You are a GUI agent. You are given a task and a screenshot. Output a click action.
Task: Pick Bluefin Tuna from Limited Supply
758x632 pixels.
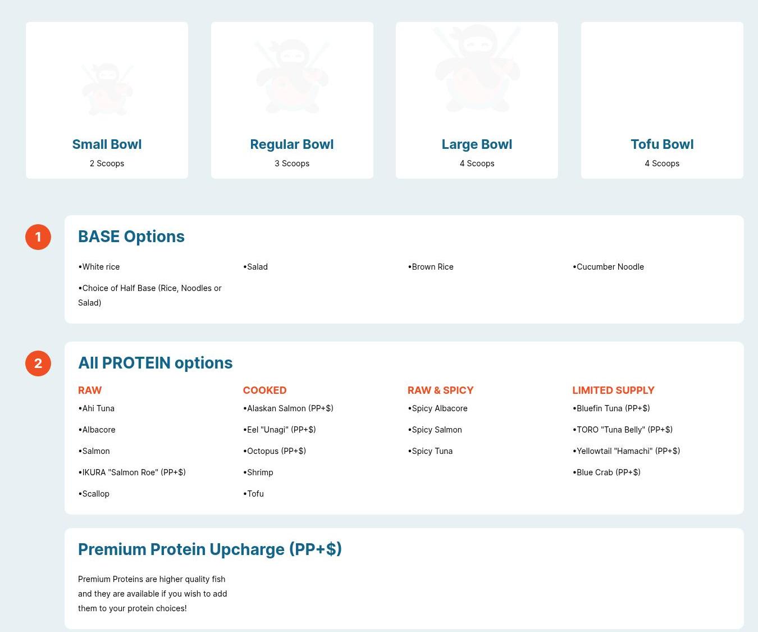pos(611,408)
